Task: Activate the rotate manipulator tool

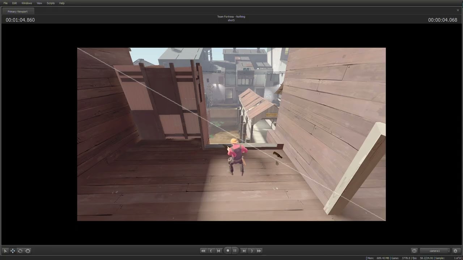Action: (20, 251)
